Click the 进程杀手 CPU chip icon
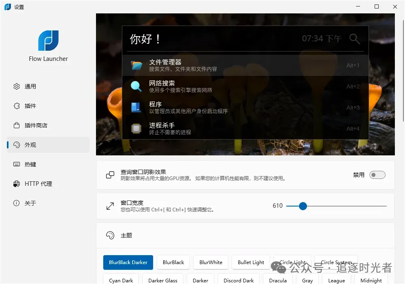This screenshot has height=284, width=405. click(x=136, y=129)
